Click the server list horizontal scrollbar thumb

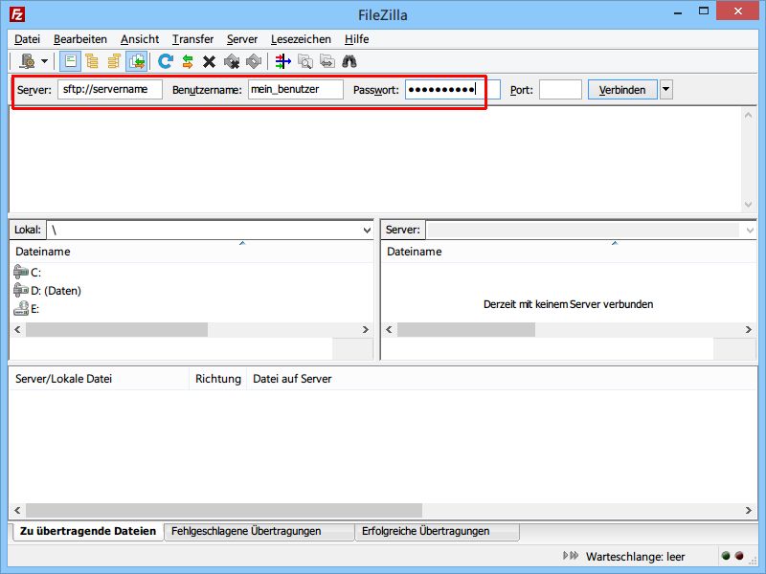pyautogui.click(x=466, y=329)
